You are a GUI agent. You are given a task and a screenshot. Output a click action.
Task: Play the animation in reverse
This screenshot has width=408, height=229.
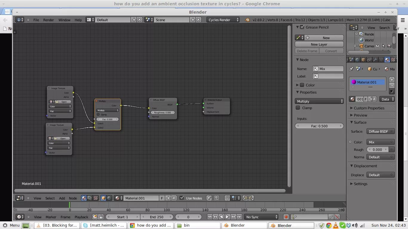click(221, 217)
